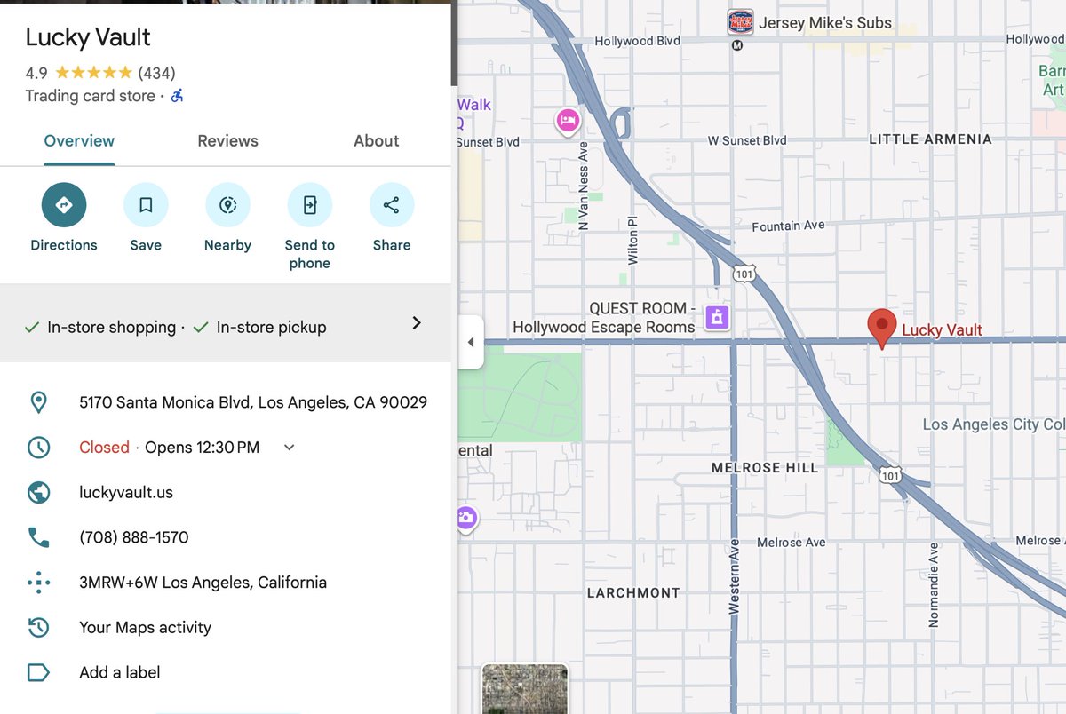Click the plus code dots icon
Screen dimensions: 1066x714
(x=38, y=583)
